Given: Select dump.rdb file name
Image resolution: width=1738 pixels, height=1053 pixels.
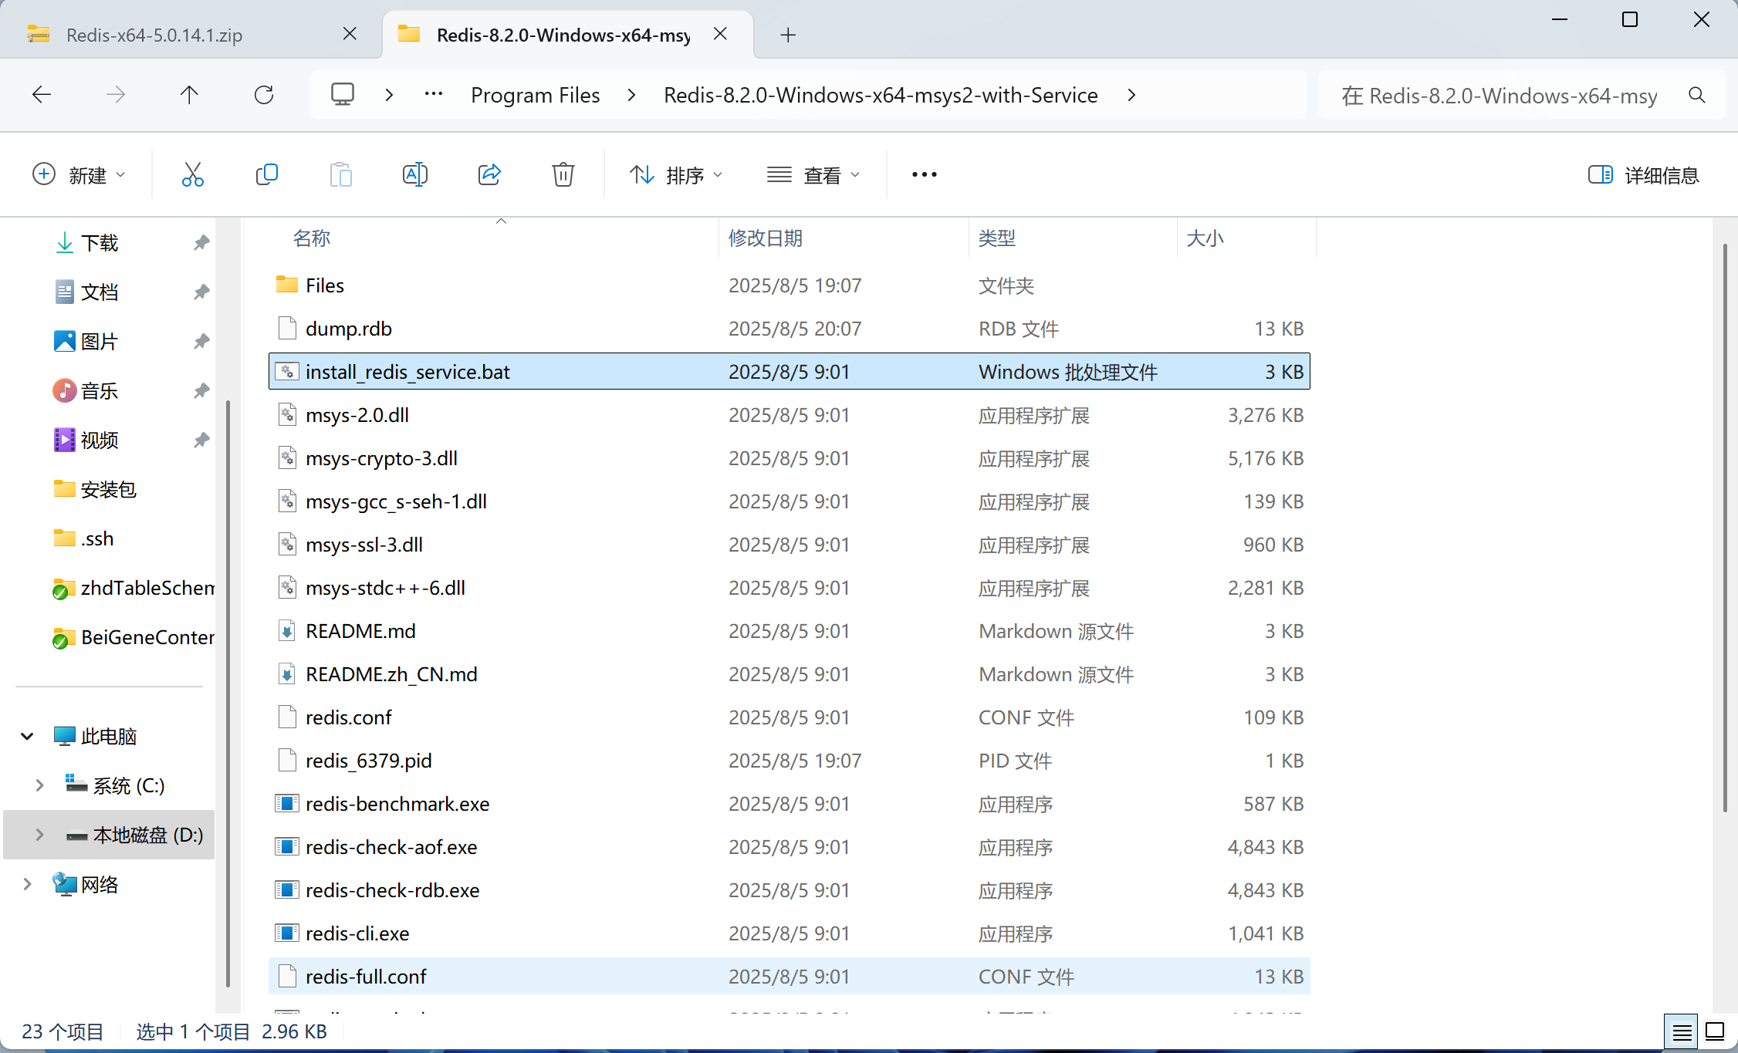Looking at the screenshot, I should [x=349, y=329].
